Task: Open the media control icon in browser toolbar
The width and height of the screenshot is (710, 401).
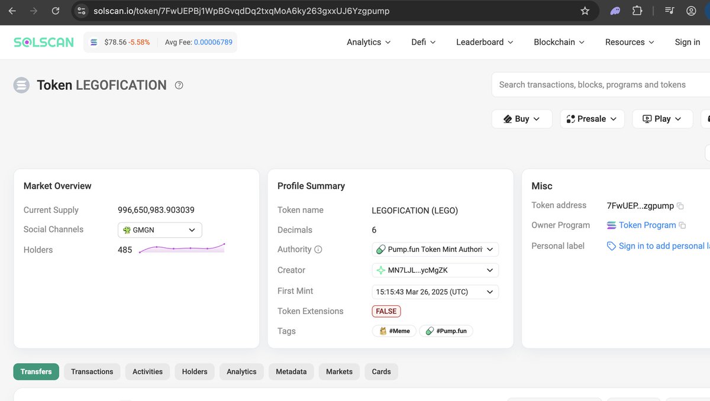Action: point(669,11)
